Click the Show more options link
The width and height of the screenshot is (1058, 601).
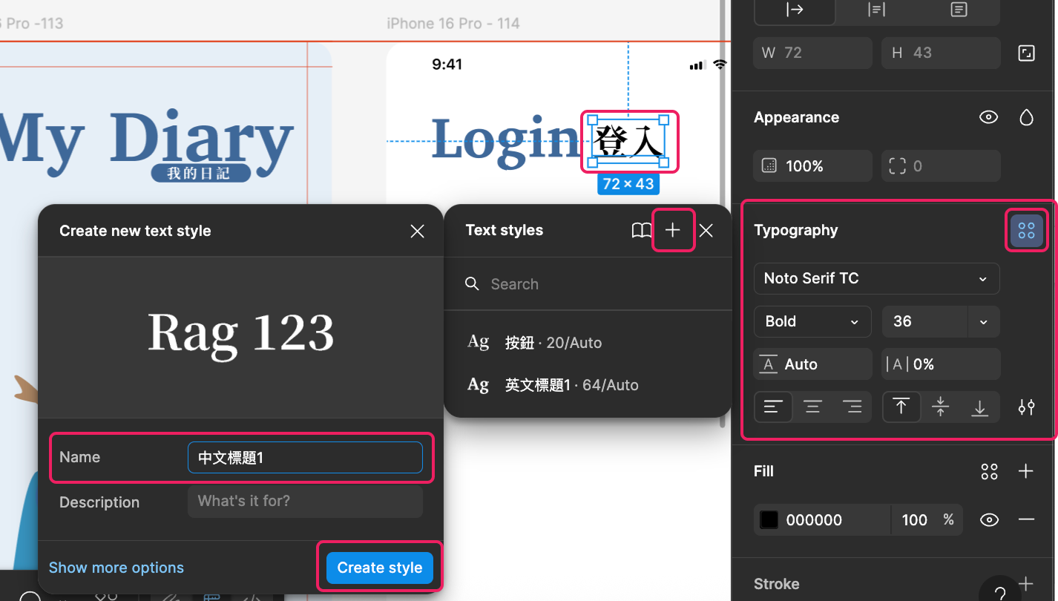click(x=116, y=568)
